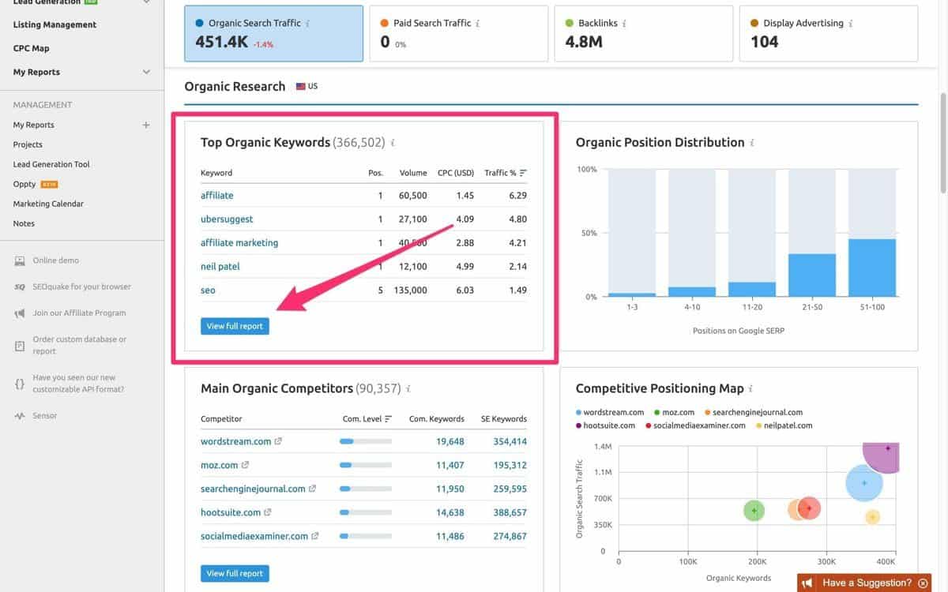The width and height of the screenshot is (948, 592).
Task: Select the Paid Search Traffic card
Action: click(x=459, y=33)
